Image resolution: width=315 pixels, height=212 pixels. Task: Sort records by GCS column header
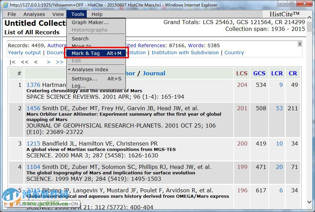[259, 73]
